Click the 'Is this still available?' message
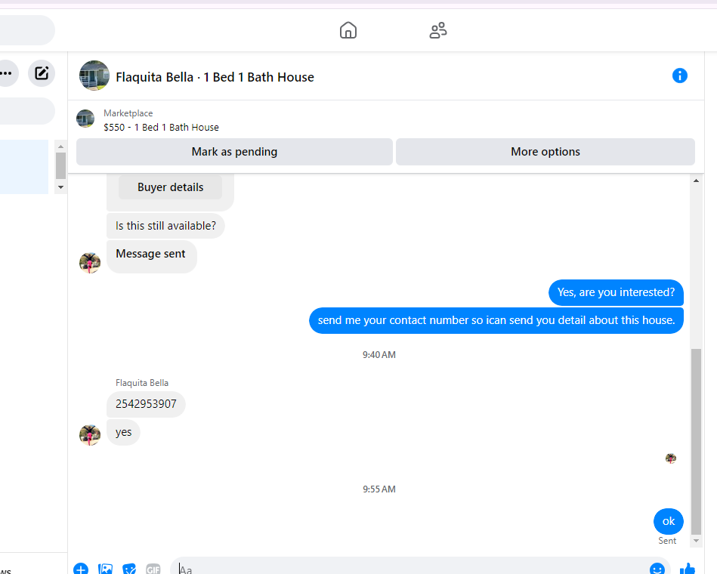Screen dimensions: 717x574 (165, 226)
